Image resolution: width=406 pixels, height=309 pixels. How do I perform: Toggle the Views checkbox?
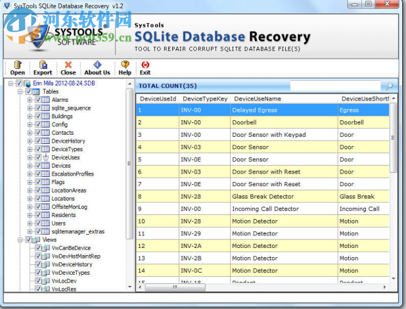pyautogui.click(x=28, y=240)
